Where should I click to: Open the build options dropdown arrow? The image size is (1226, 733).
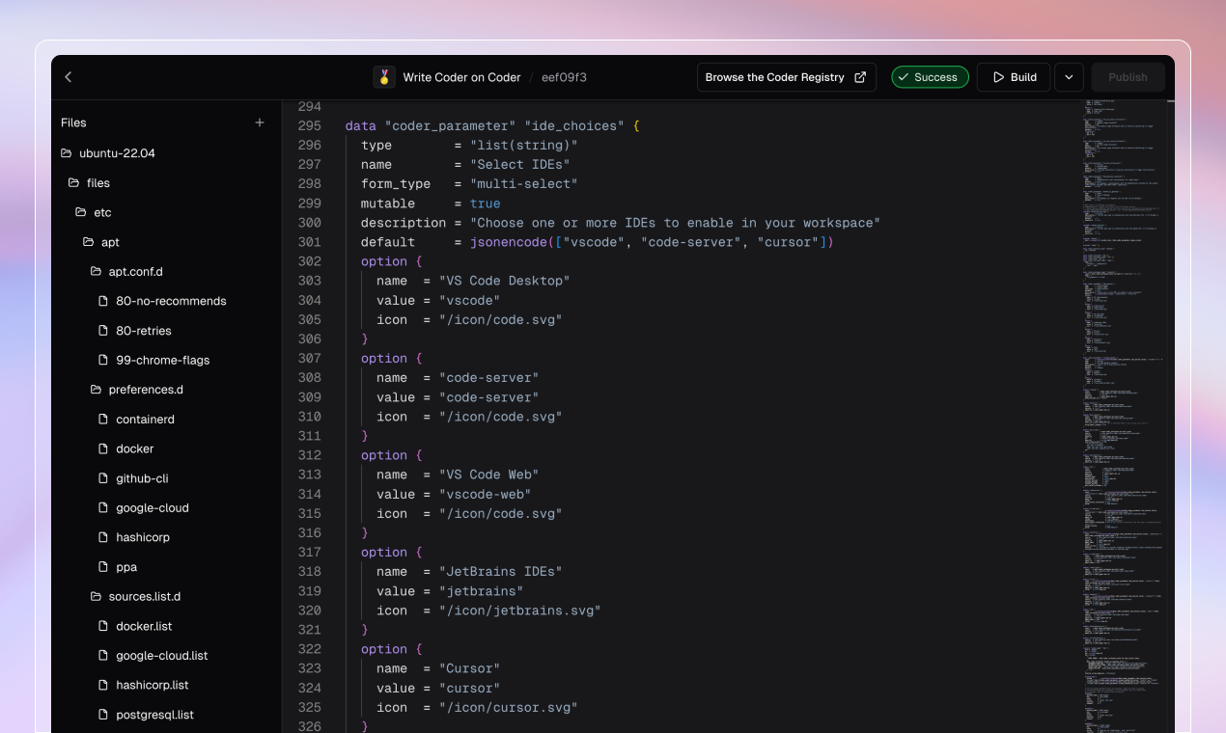pos(1069,77)
